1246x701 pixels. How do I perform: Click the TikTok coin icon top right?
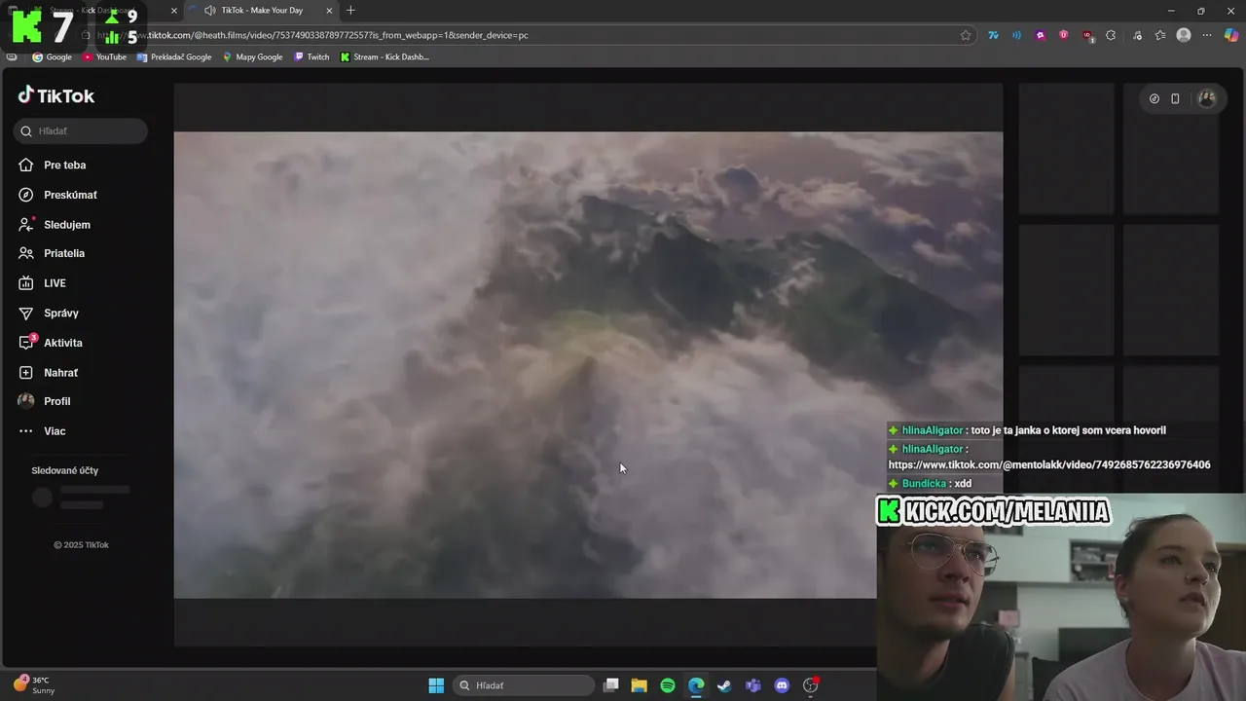point(1154,98)
